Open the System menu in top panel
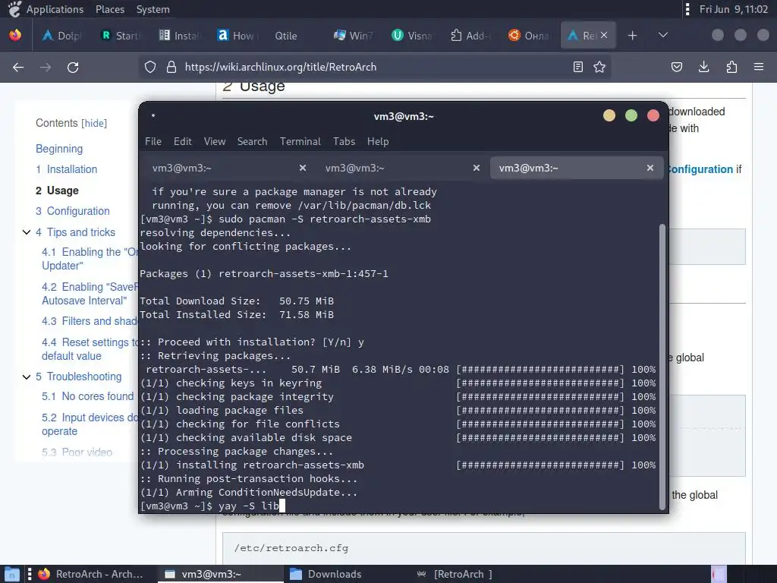The width and height of the screenshot is (777, 583). click(x=153, y=9)
